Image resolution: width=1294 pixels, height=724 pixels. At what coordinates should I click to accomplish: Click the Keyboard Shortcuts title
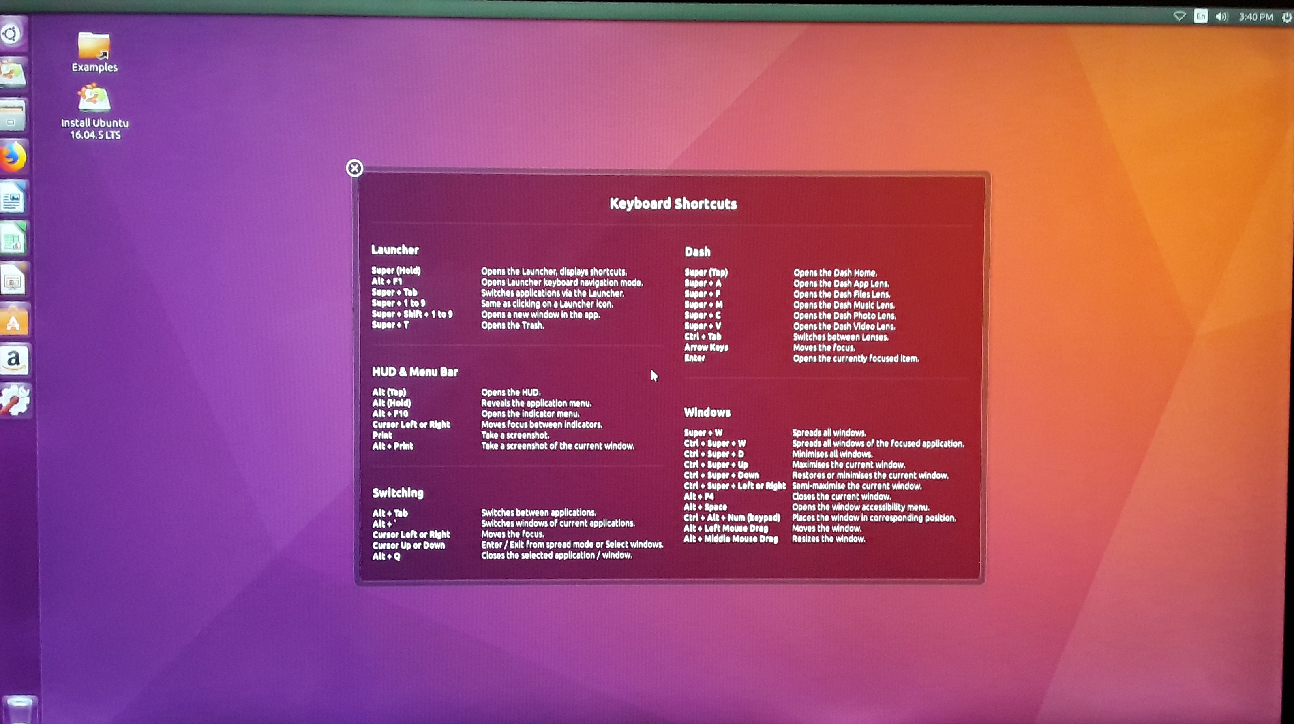(673, 203)
